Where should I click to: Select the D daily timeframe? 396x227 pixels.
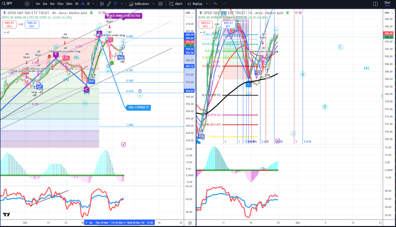click(x=88, y=4)
